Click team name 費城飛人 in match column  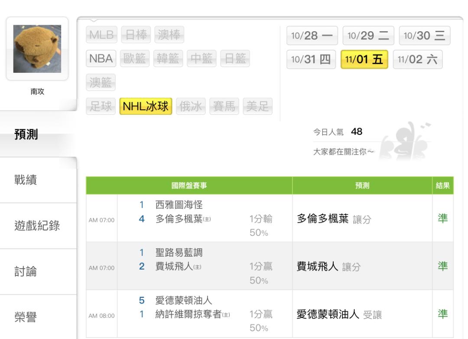(174, 266)
